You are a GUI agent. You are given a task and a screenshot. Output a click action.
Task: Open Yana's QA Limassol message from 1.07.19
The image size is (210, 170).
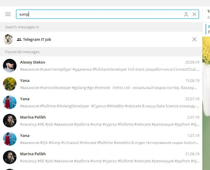(109, 139)
